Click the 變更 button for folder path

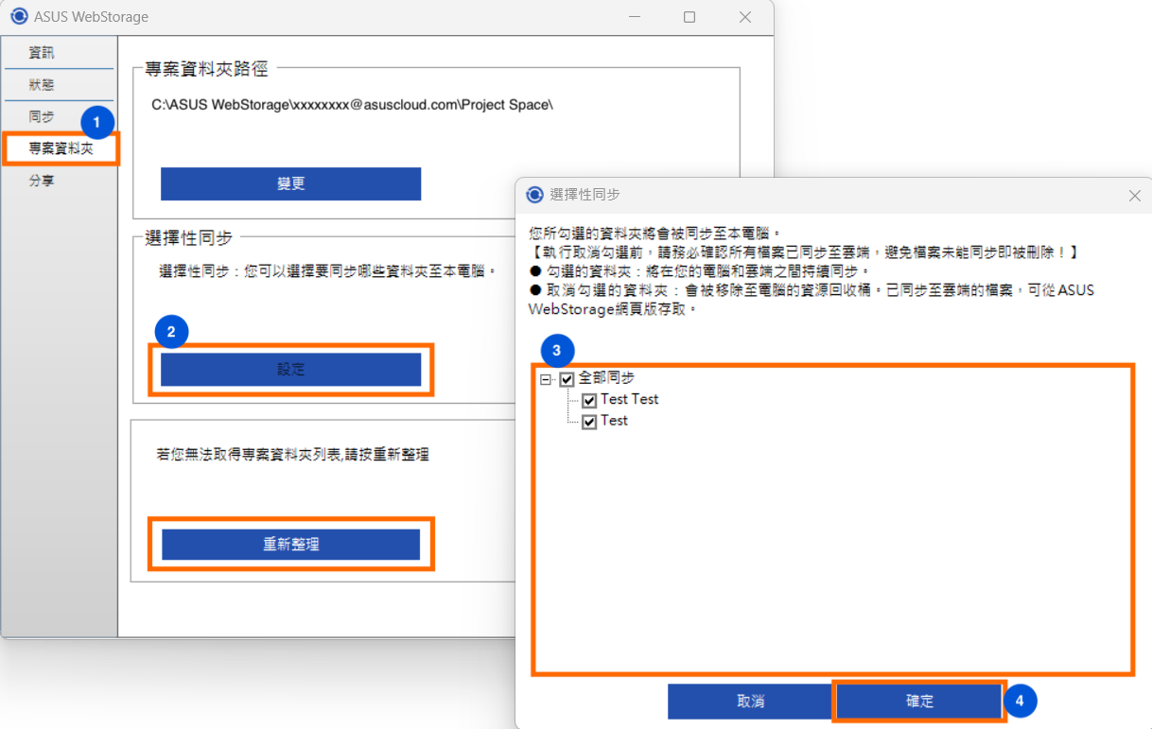(290, 184)
